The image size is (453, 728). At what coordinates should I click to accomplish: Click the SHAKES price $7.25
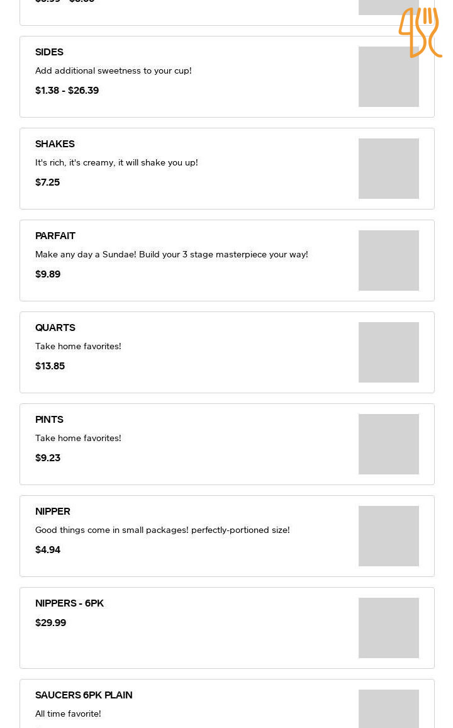48,182
